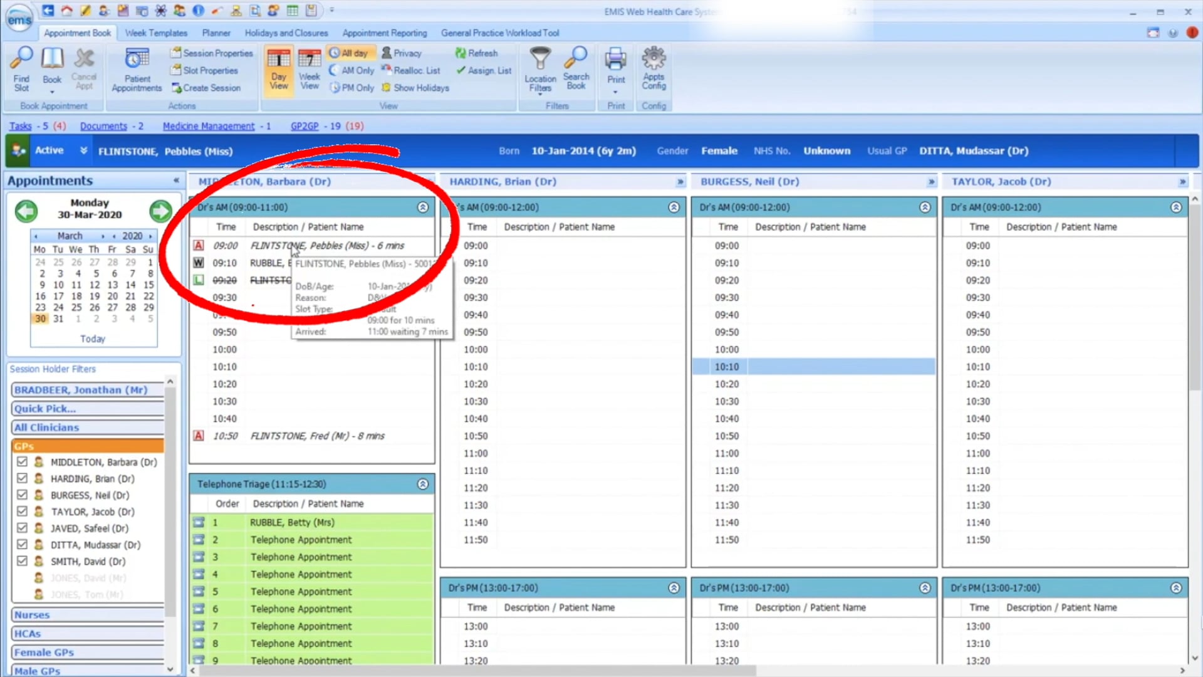Screen dimensions: 1203x677
Task: Go to previous day green arrow
Action: pos(26,211)
